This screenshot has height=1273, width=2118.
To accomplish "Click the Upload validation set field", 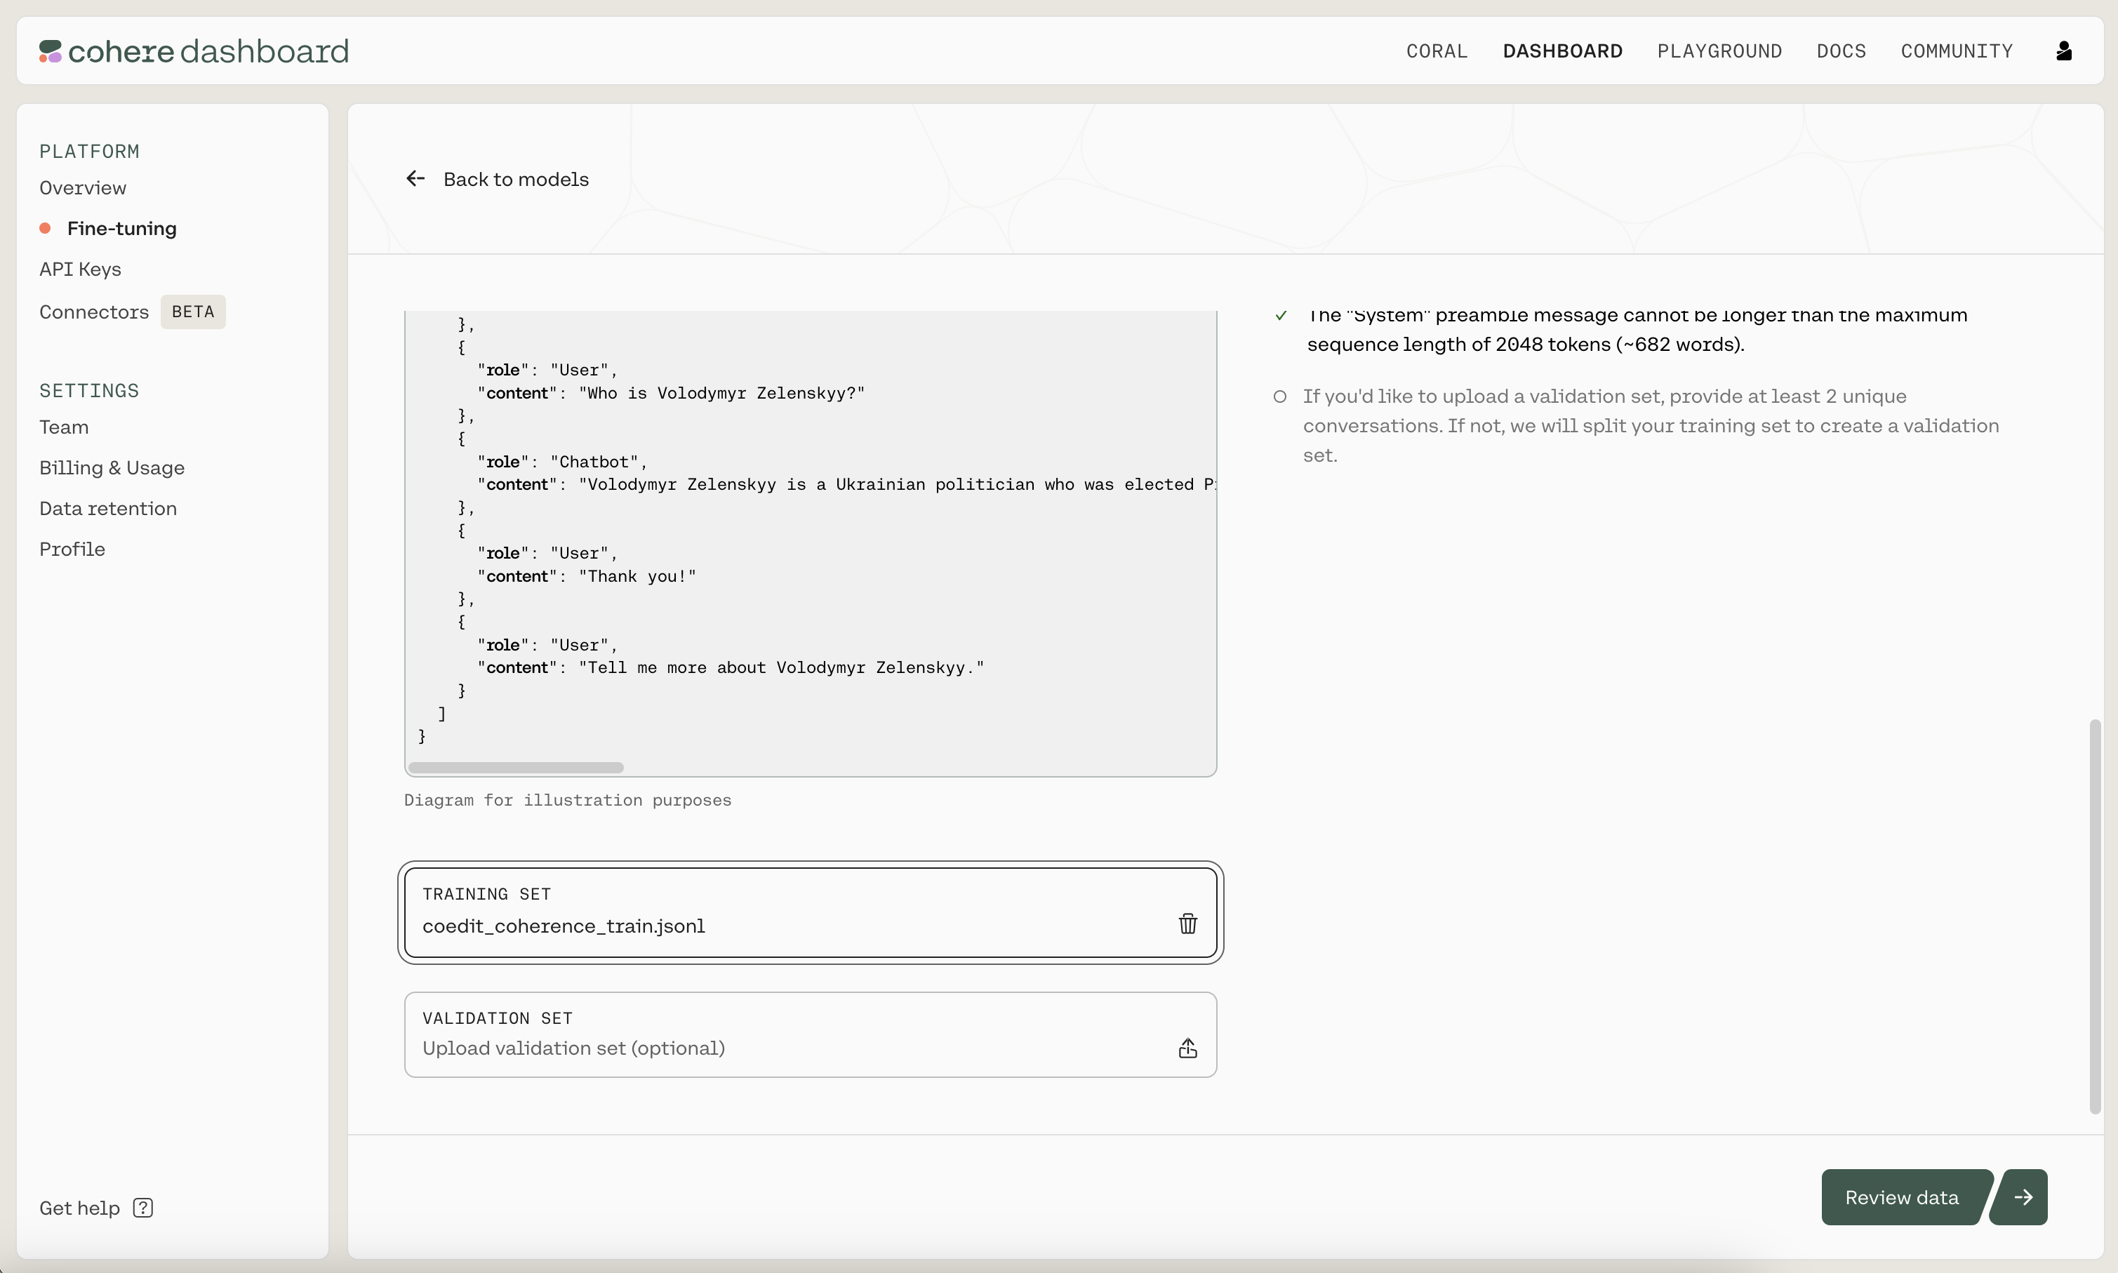I will [x=811, y=1034].
